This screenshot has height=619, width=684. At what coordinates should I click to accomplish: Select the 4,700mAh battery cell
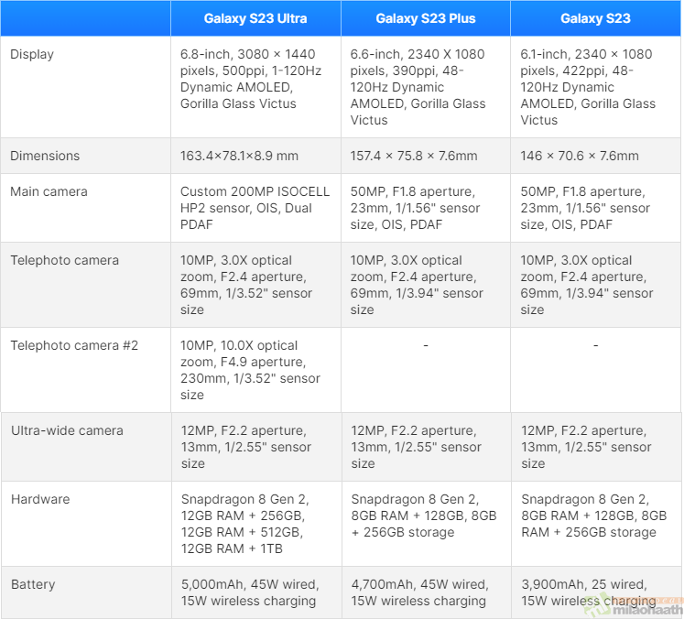click(x=418, y=592)
